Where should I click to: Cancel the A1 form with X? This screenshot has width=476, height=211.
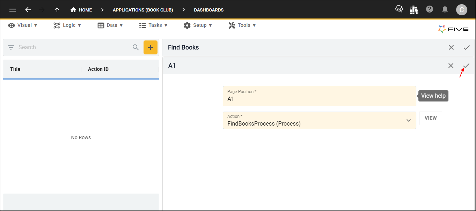(x=451, y=66)
